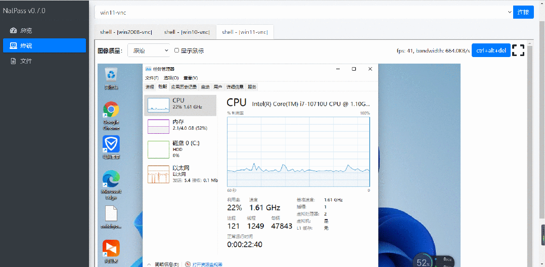The width and height of the screenshot is (545, 267).
Task: Open the 文件 files sidebar item
Action: [44, 61]
